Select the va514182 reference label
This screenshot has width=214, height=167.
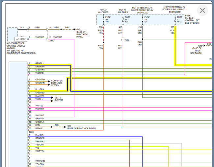(x=21, y=39)
